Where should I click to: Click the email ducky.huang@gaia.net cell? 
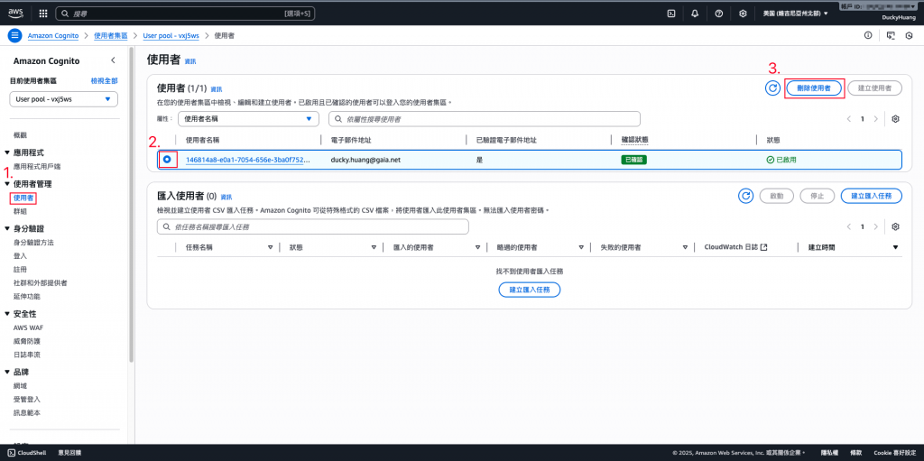[x=365, y=160]
